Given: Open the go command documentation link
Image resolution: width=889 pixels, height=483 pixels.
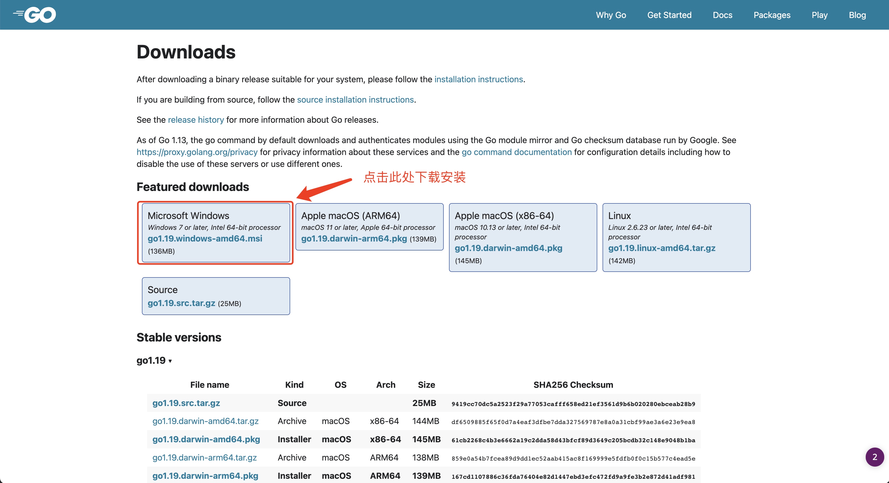Looking at the screenshot, I should 516,152.
